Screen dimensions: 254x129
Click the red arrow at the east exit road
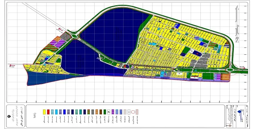coord(242,68)
